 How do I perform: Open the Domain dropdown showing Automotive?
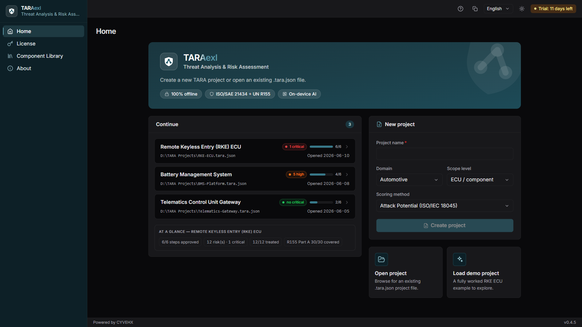coord(409,180)
